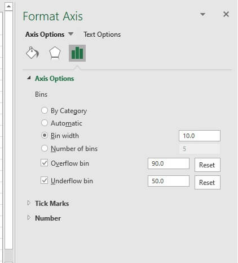Screen dimensions: 238x263
Task: Select the Axis Options bar chart icon
Action: click(77, 53)
